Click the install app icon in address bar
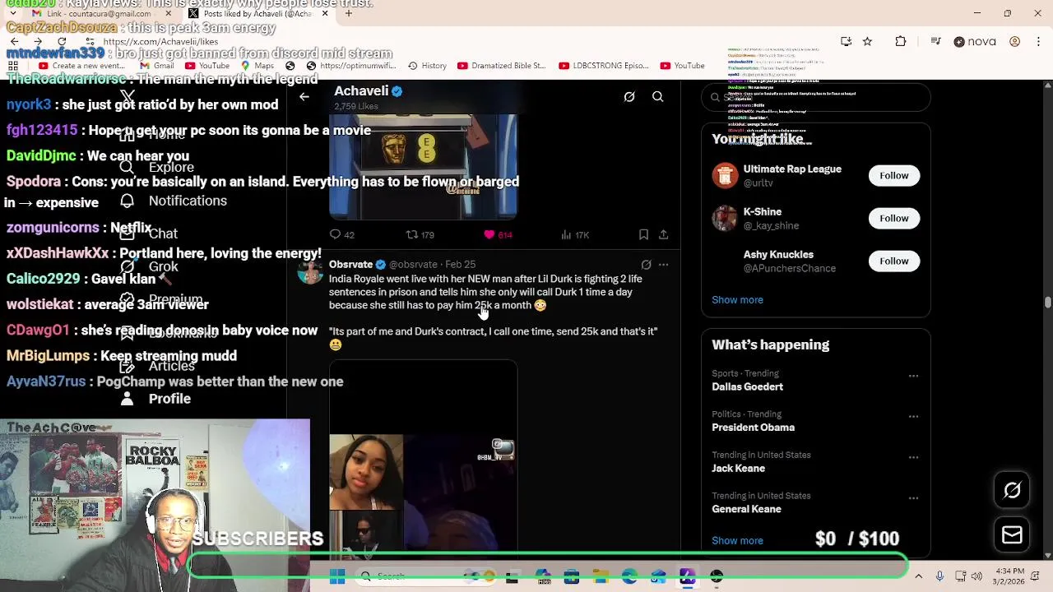The width and height of the screenshot is (1053, 592). (x=846, y=41)
